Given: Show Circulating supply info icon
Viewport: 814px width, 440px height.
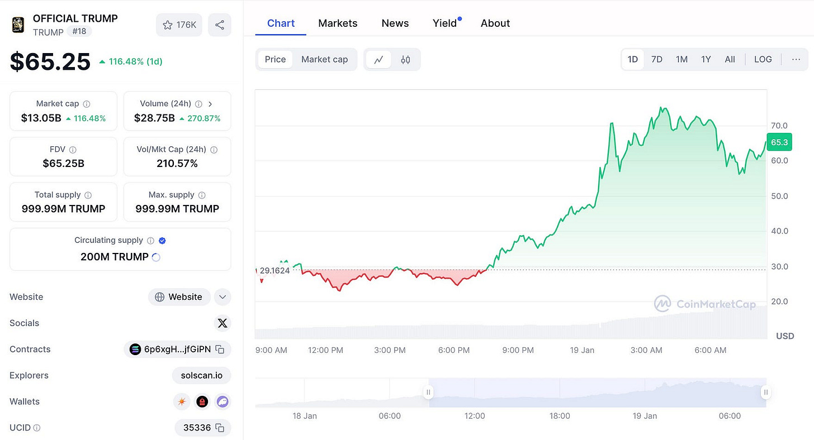Looking at the screenshot, I should (150, 241).
